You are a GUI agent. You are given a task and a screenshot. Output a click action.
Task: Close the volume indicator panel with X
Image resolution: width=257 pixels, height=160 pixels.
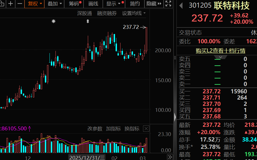146,129
